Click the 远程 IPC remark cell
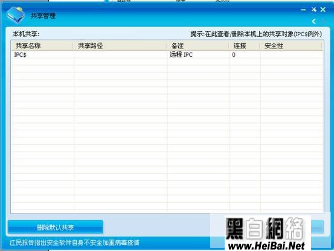The width and height of the screenshot is (334, 251). 181,55
